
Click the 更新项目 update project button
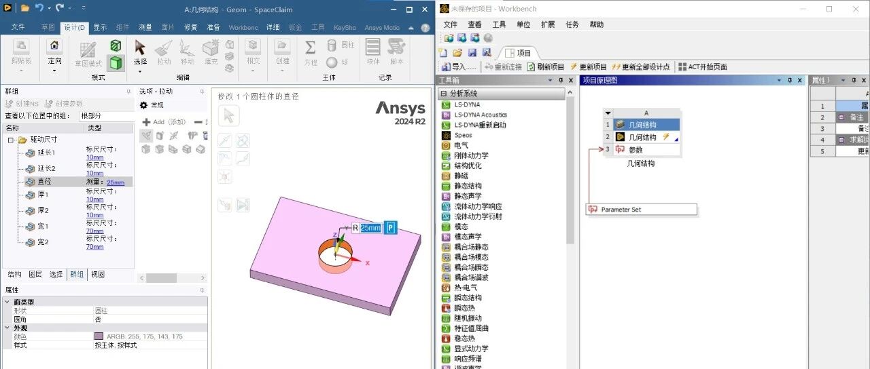tap(589, 66)
